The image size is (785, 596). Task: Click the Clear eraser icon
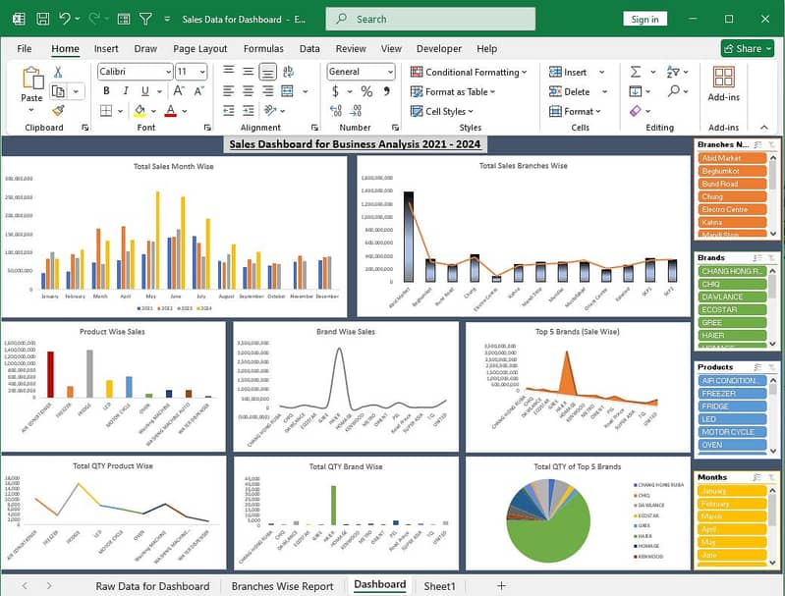click(636, 111)
